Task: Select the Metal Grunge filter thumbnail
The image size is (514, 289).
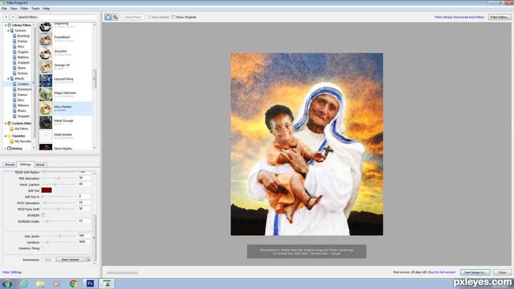Action: click(46, 123)
